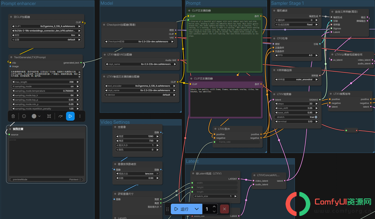Image resolution: width=375 pixels, height=219 pixels.
Task: Delete the selected node with the trash icon
Action: coord(13,116)
